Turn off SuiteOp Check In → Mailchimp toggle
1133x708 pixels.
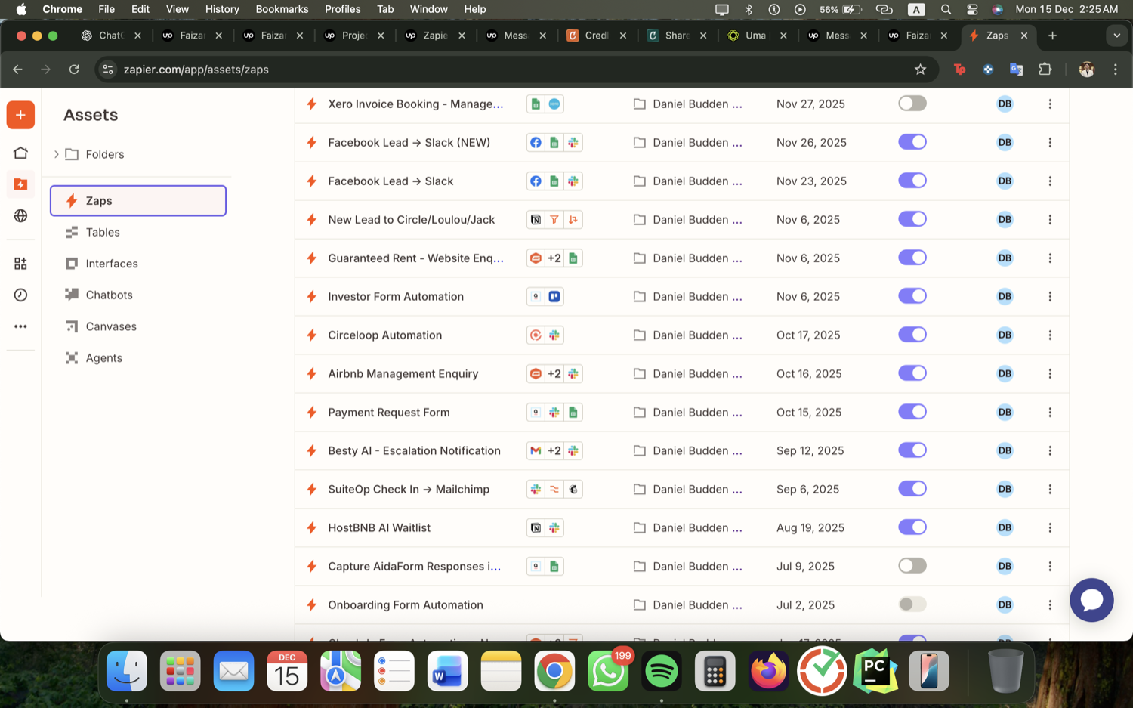tap(912, 489)
